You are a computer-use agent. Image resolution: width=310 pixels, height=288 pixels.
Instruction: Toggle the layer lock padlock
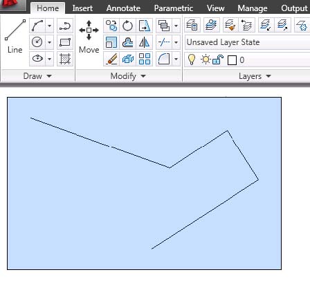click(x=218, y=60)
